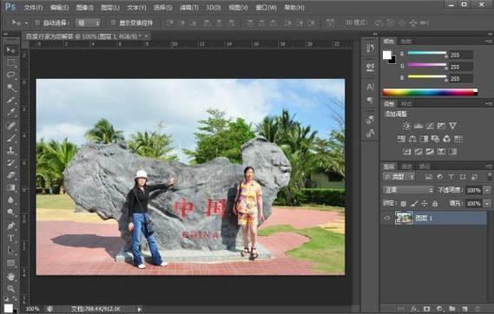The height and width of the screenshot is (314, 494).
Task: Select the Spot Healing Brush tool
Action: click(x=11, y=126)
